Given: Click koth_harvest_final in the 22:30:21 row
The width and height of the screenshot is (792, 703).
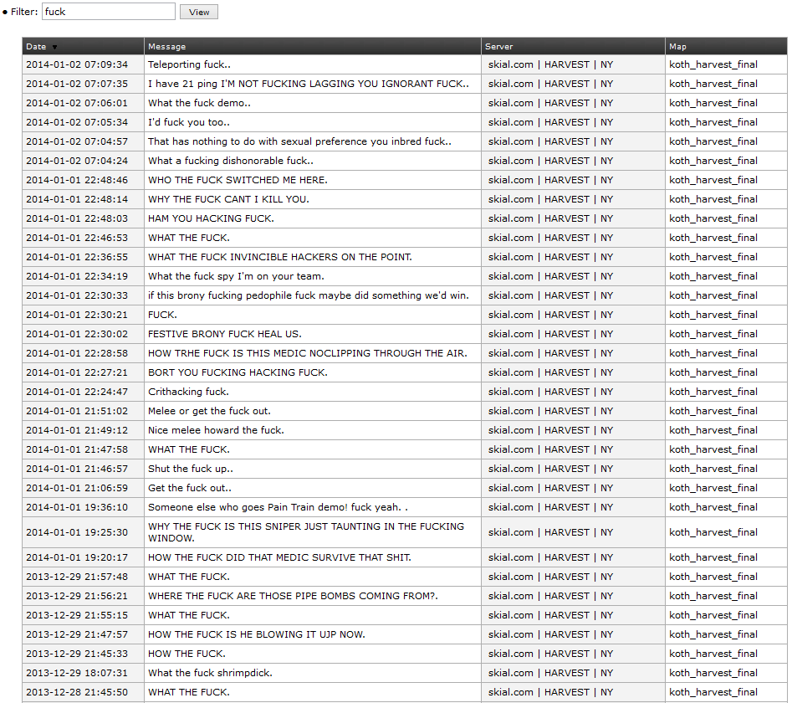Looking at the screenshot, I should [713, 315].
